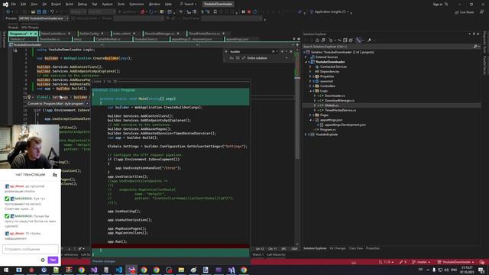
Task: Expand the Connected Services node
Action: 310,66
